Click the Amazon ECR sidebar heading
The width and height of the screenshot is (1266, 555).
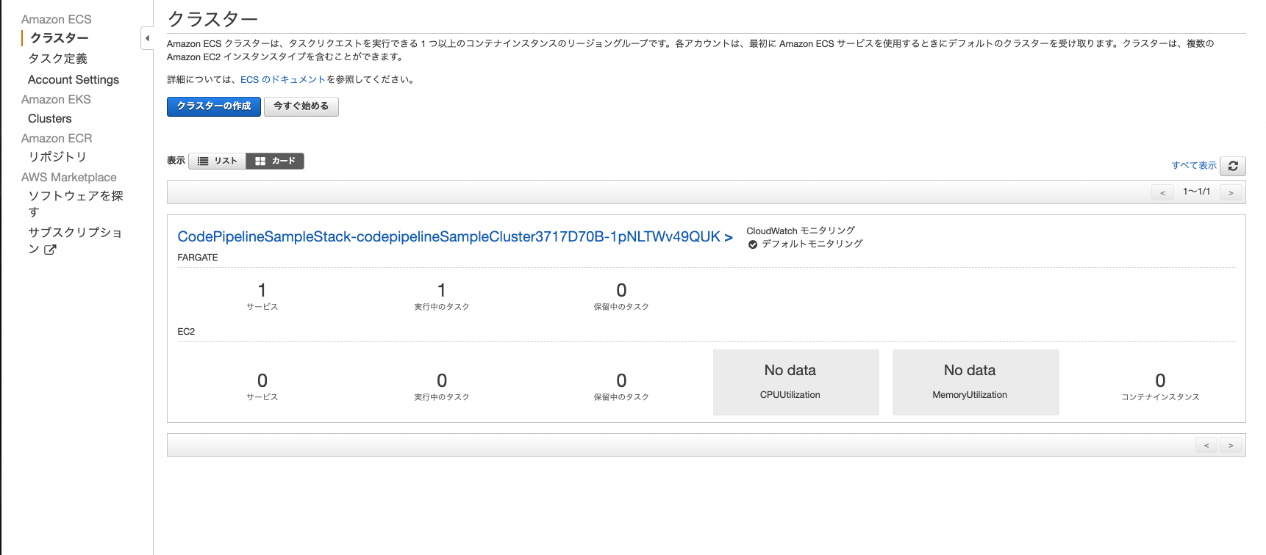[57, 138]
